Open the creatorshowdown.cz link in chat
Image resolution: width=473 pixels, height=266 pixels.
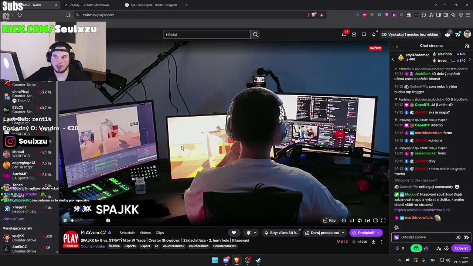point(422,210)
